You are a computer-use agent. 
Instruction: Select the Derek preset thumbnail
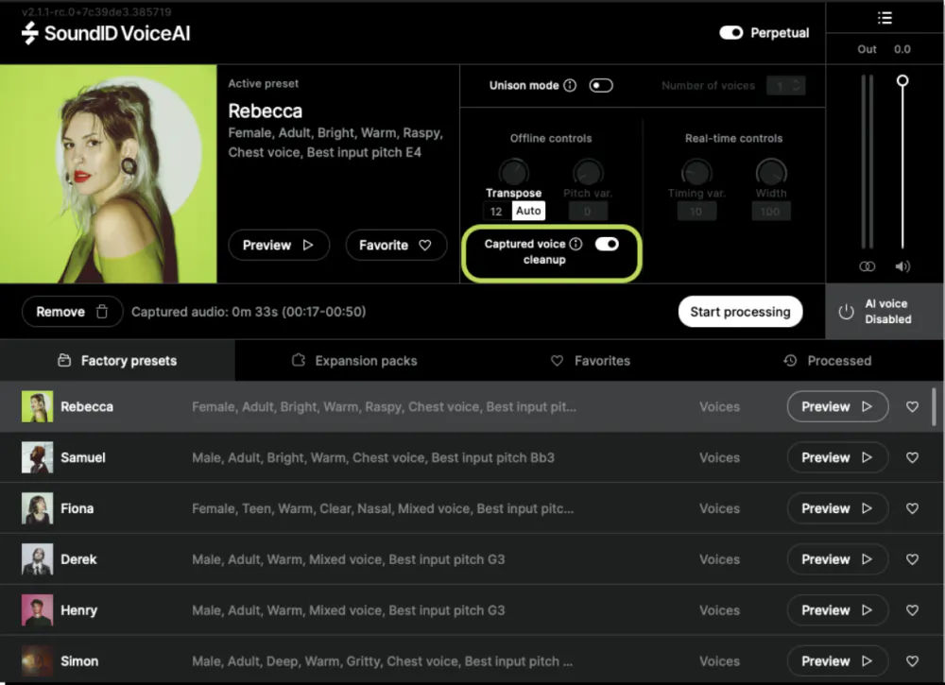click(x=38, y=559)
